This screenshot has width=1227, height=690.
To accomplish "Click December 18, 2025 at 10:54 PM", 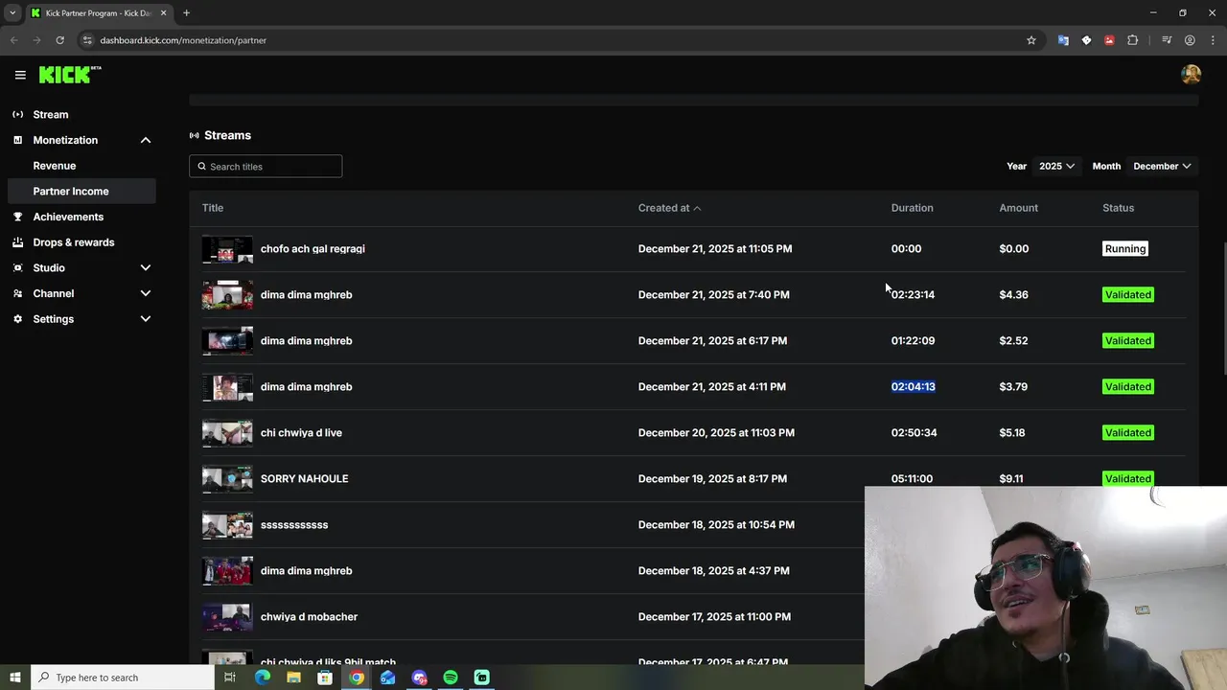I will [x=716, y=525].
